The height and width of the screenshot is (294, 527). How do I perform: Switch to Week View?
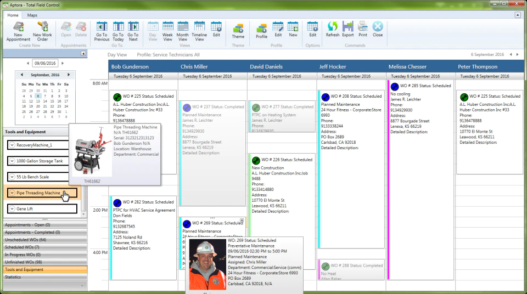[x=167, y=31]
